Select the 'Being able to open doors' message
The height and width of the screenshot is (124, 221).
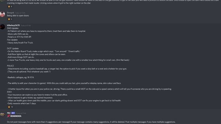pos(18,15)
